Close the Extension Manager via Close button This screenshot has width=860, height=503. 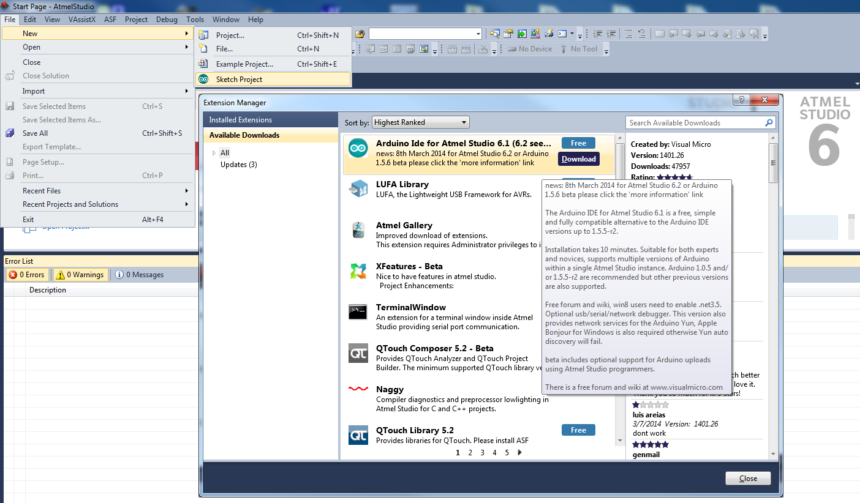point(748,479)
